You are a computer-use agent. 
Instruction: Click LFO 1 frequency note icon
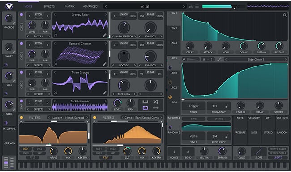click(227, 106)
